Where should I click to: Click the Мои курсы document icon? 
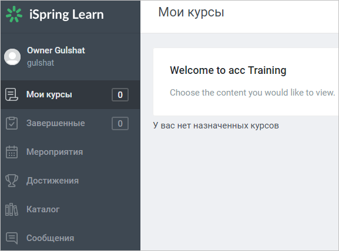12,94
